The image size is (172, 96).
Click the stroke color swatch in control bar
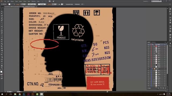[13, 4]
